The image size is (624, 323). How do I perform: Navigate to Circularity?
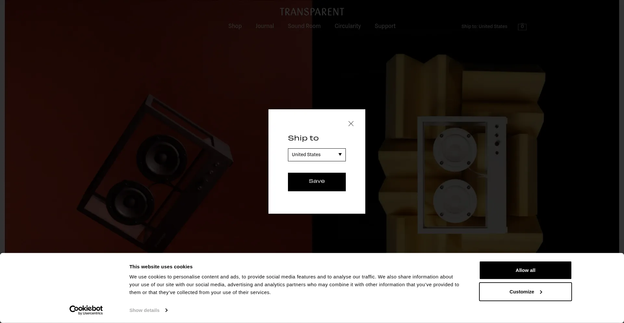coord(348,26)
